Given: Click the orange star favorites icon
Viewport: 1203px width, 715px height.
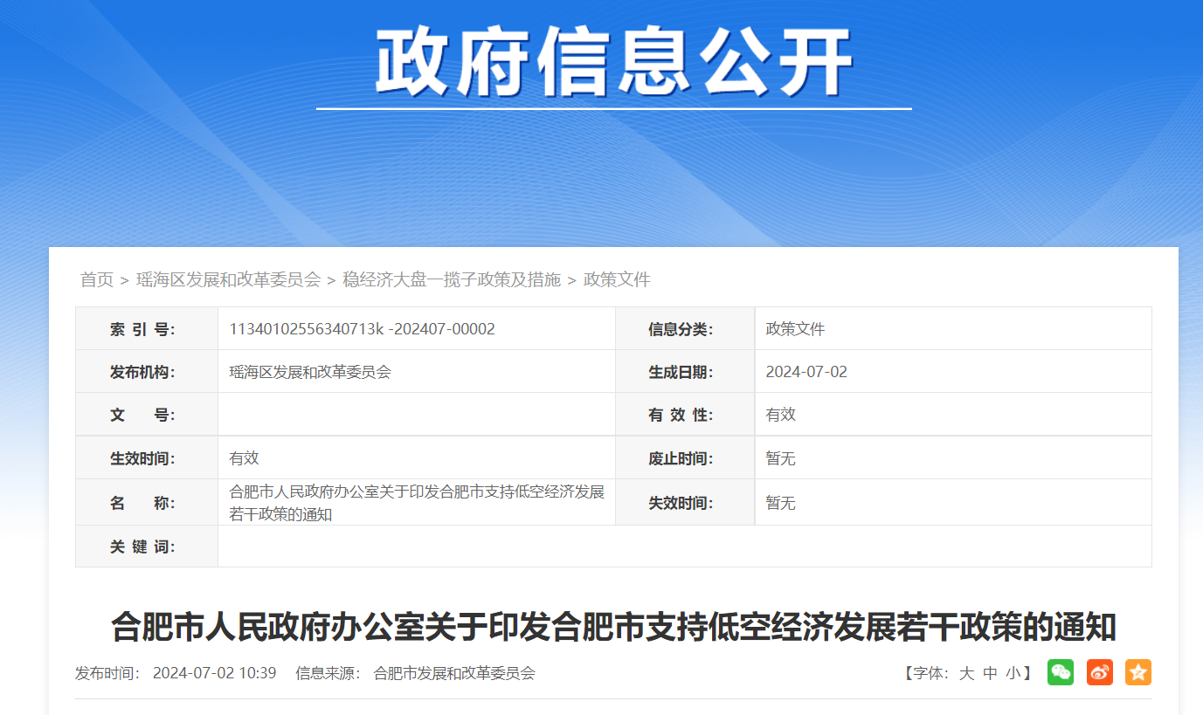Looking at the screenshot, I should [x=1137, y=672].
